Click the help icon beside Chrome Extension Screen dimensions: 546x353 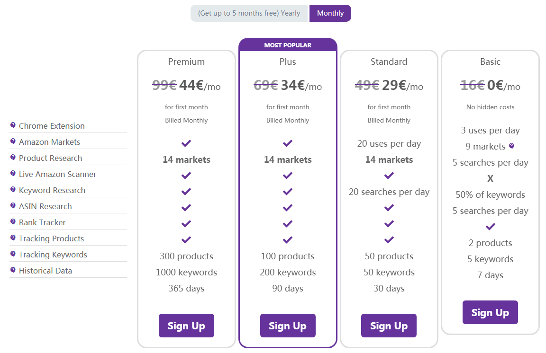[x=13, y=125]
